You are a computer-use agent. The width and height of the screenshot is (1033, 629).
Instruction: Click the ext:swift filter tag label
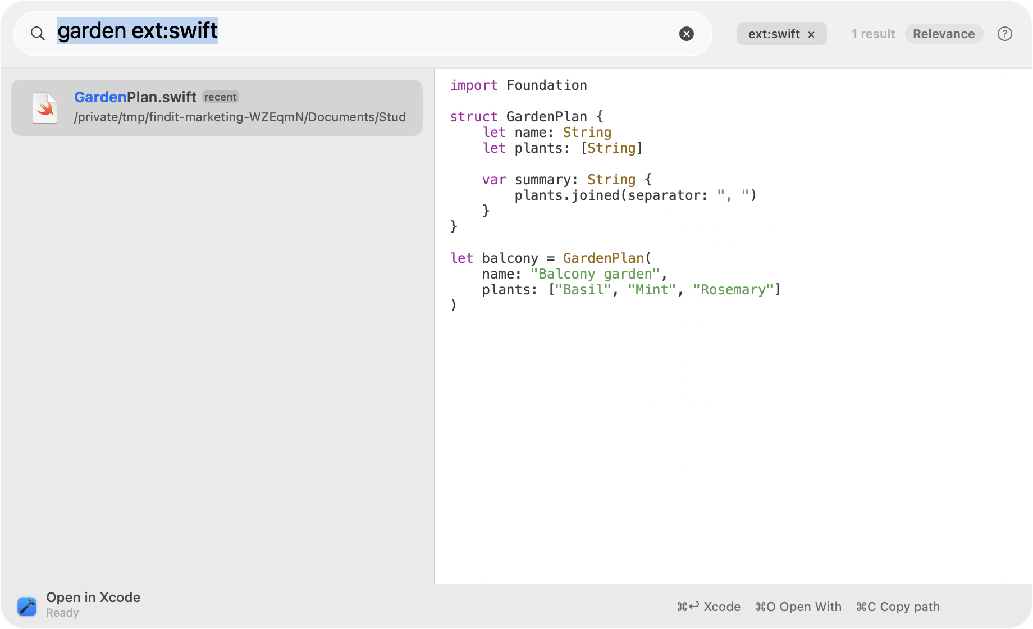[774, 34]
